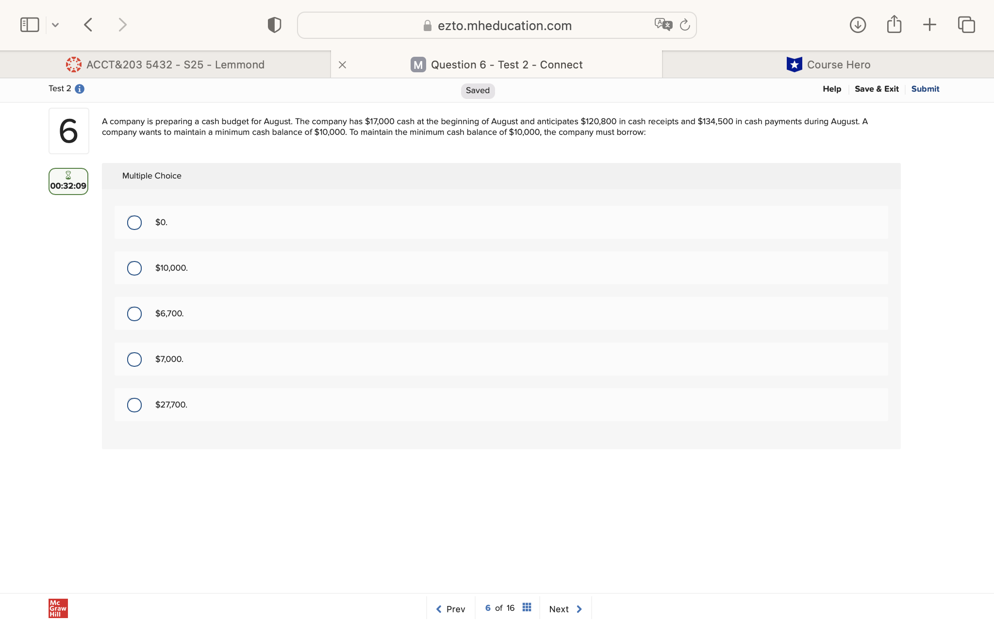Go to Next question

565,609
